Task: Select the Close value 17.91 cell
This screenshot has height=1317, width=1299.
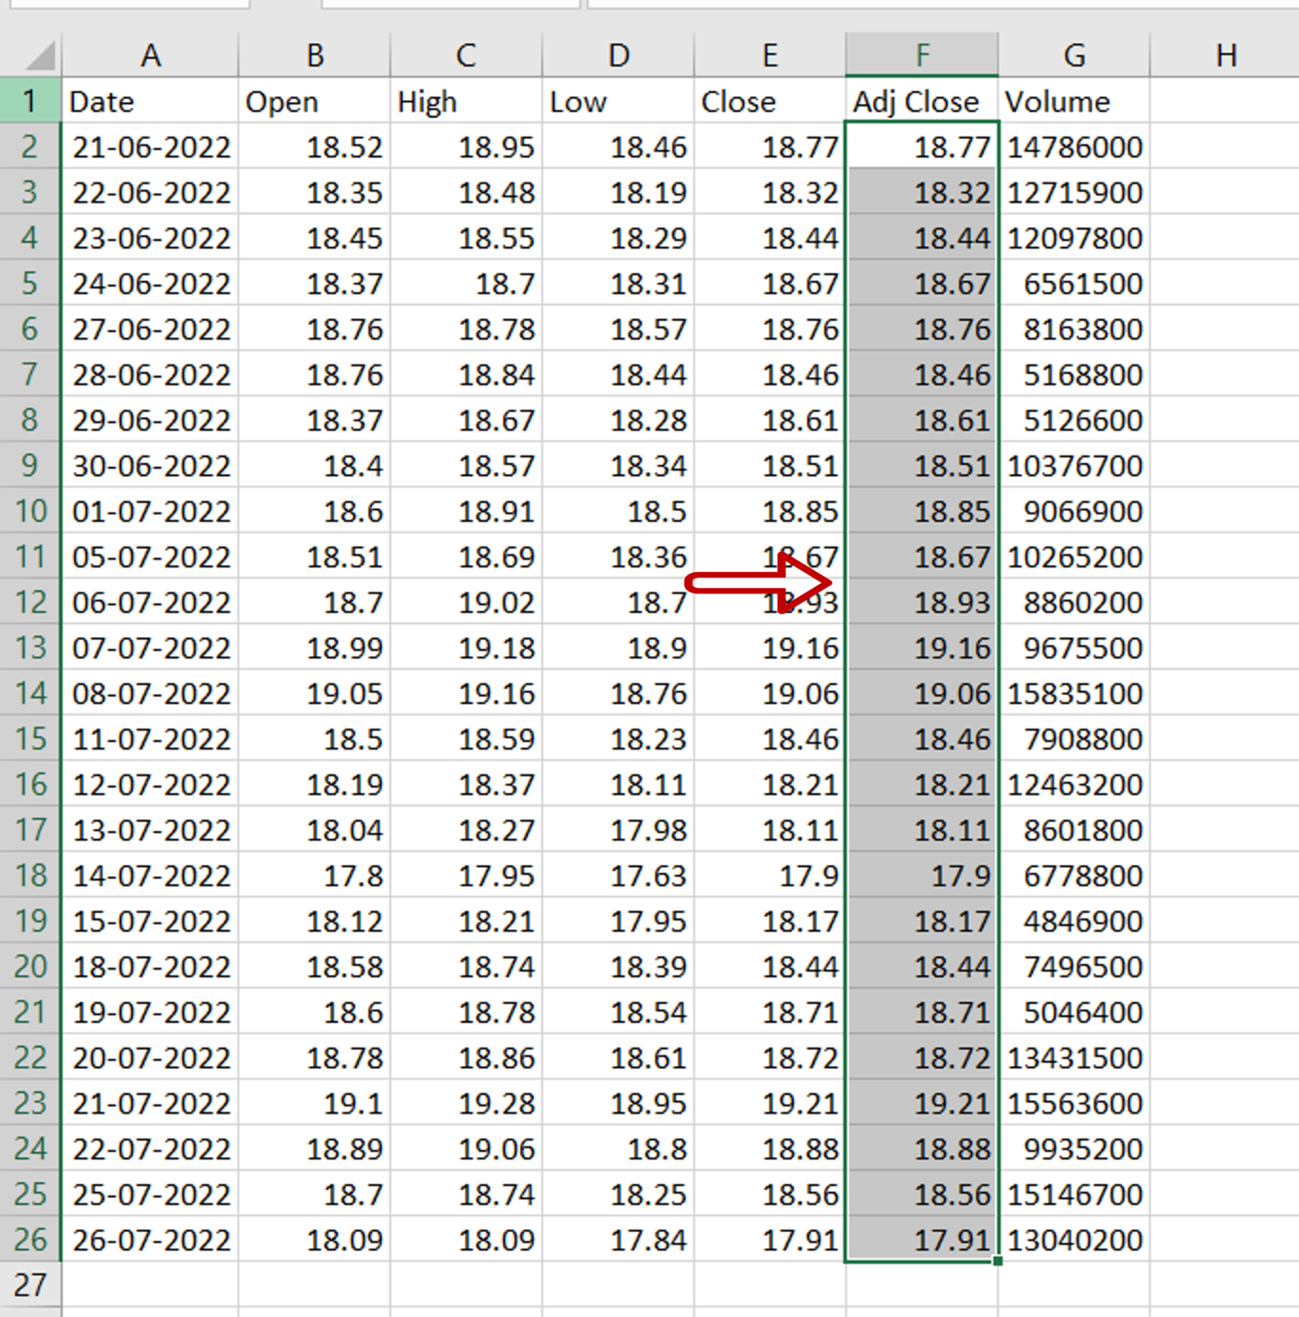Action: coord(770,1239)
